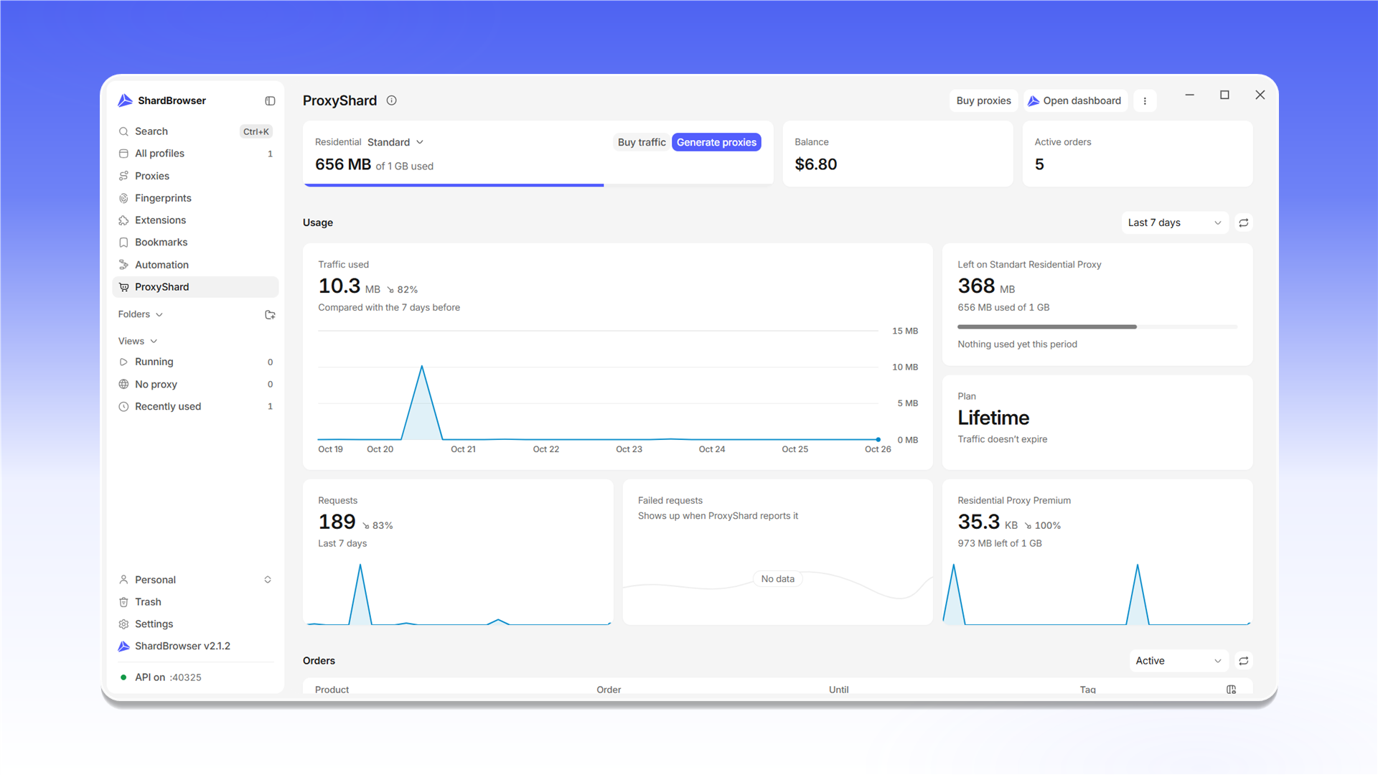
Task: Go to All profiles
Action: [x=195, y=154]
